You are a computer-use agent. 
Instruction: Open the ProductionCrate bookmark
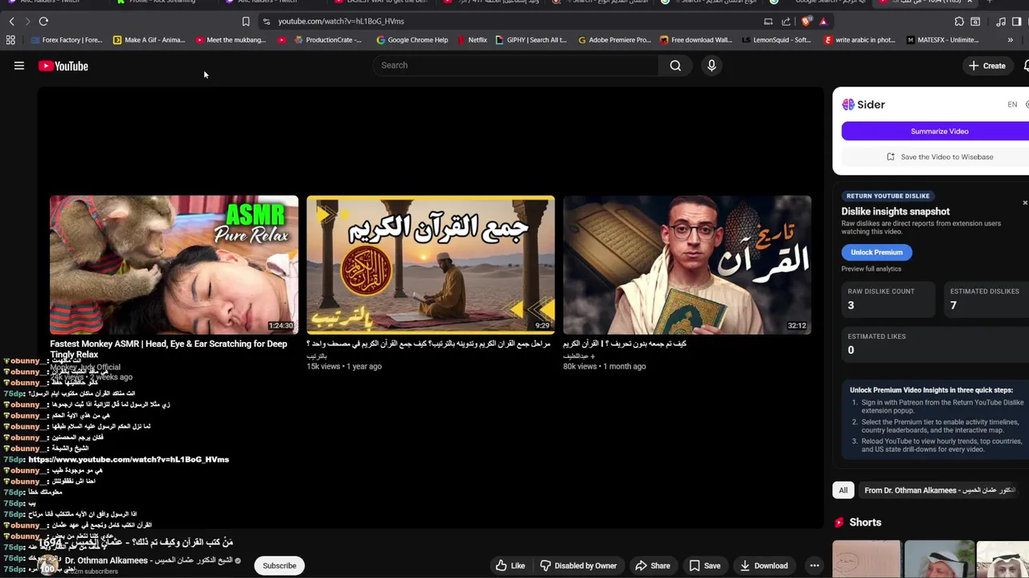(x=328, y=39)
